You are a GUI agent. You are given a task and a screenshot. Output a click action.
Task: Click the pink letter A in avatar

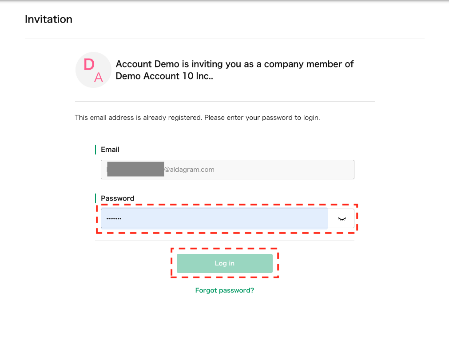(x=99, y=78)
